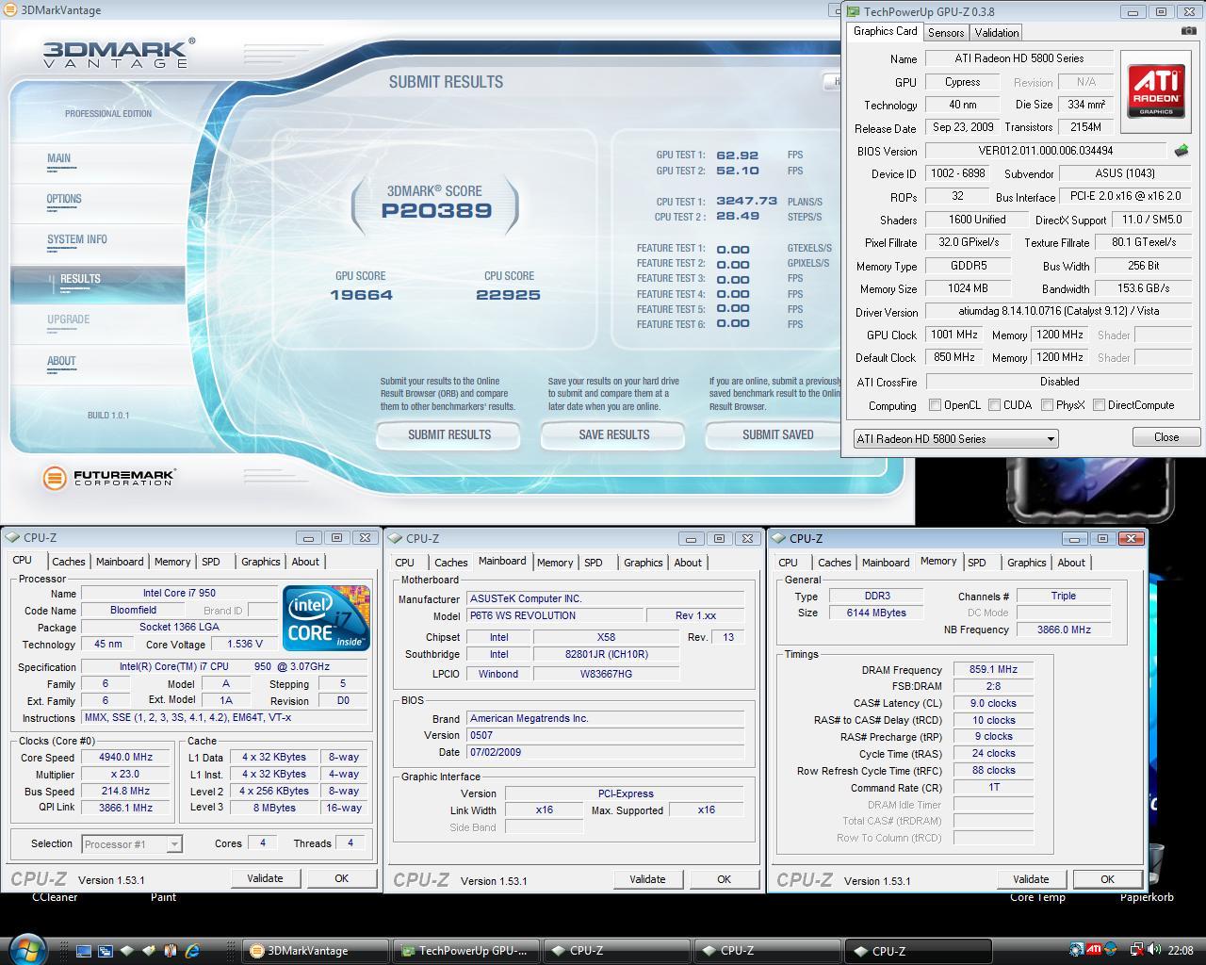
Task: Click the GPU-Z screenshot camera icon
Action: [x=1188, y=31]
